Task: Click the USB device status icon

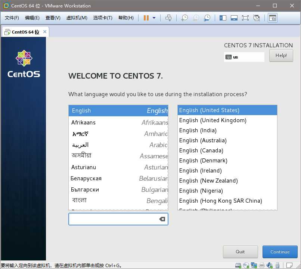Action: click(x=277, y=265)
